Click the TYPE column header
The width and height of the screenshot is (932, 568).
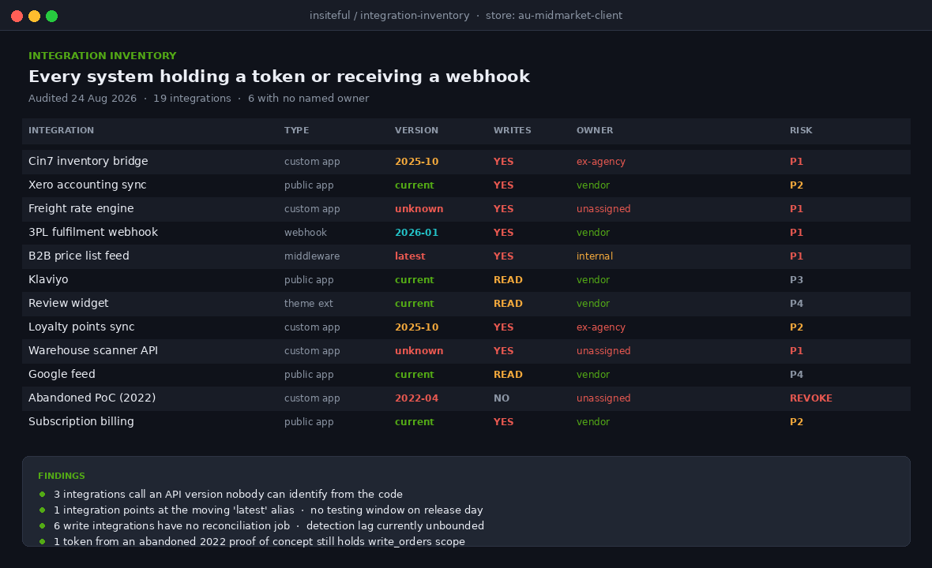[297, 131]
